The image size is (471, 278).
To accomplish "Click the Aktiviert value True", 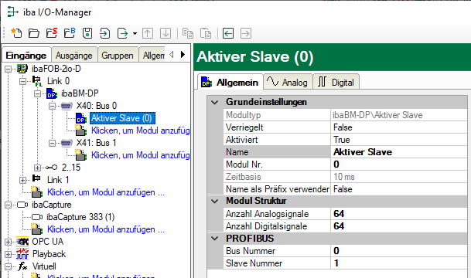I will (399, 140).
